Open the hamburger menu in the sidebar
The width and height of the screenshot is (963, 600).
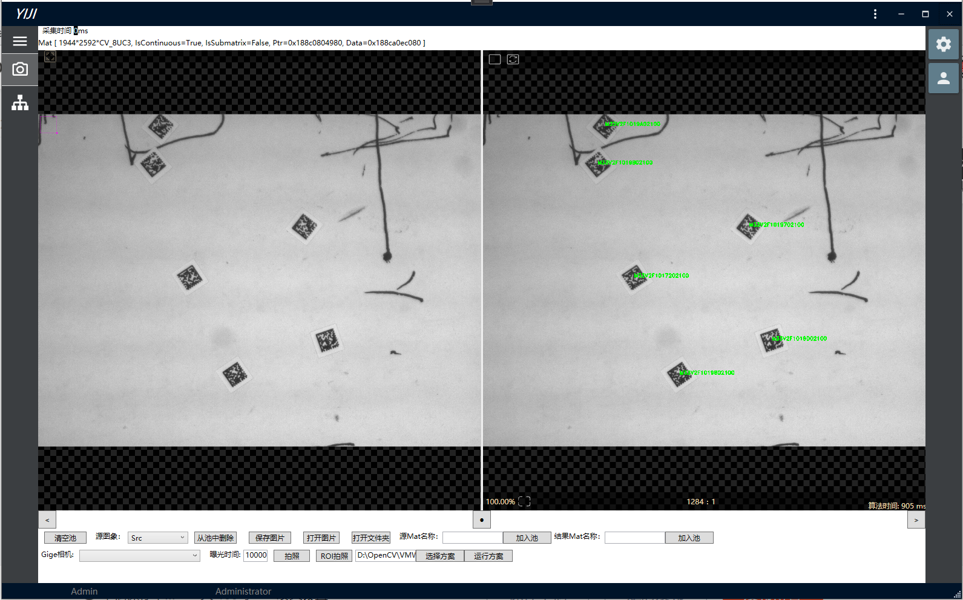click(x=20, y=41)
